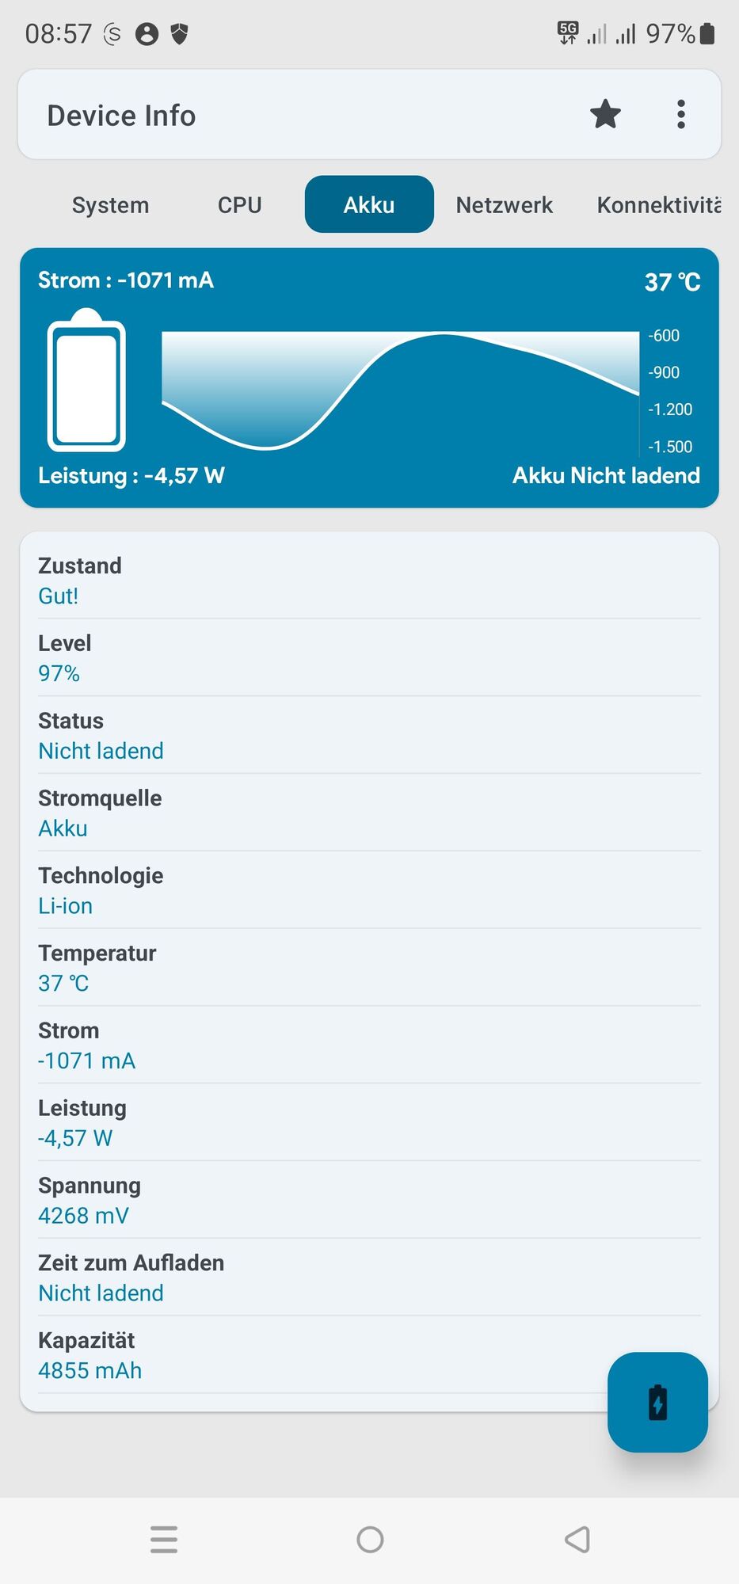Tap the home circle navigation icon
739x1584 pixels.
tap(370, 1540)
